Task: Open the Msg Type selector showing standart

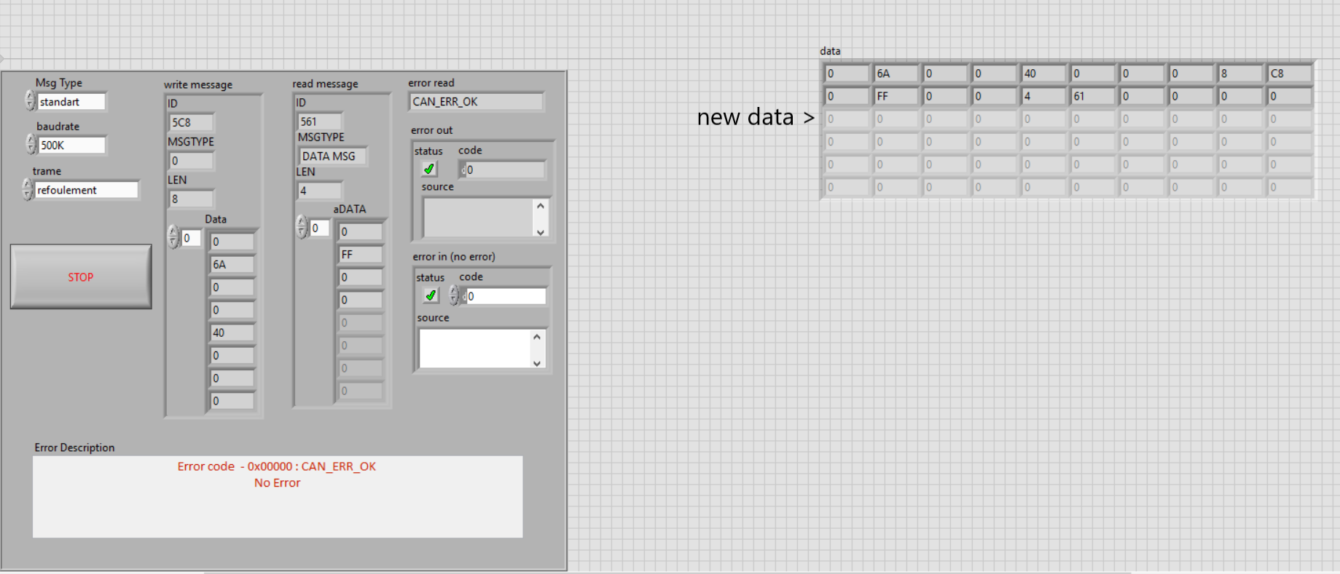Action: 71,102
